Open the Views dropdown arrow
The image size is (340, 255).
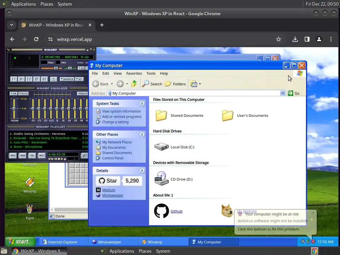tap(200, 84)
